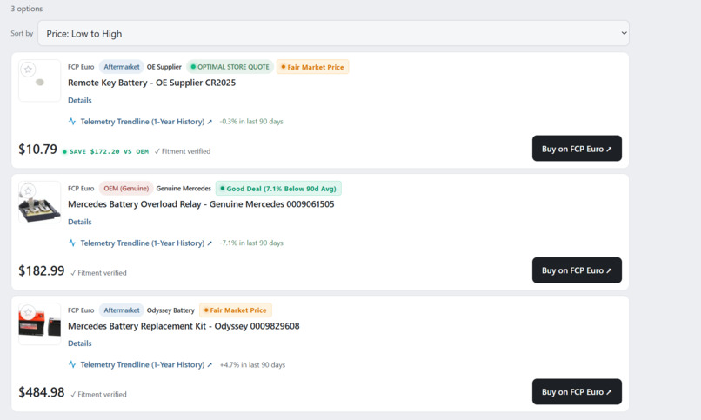Click the 'Sort by' label

(x=22, y=34)
